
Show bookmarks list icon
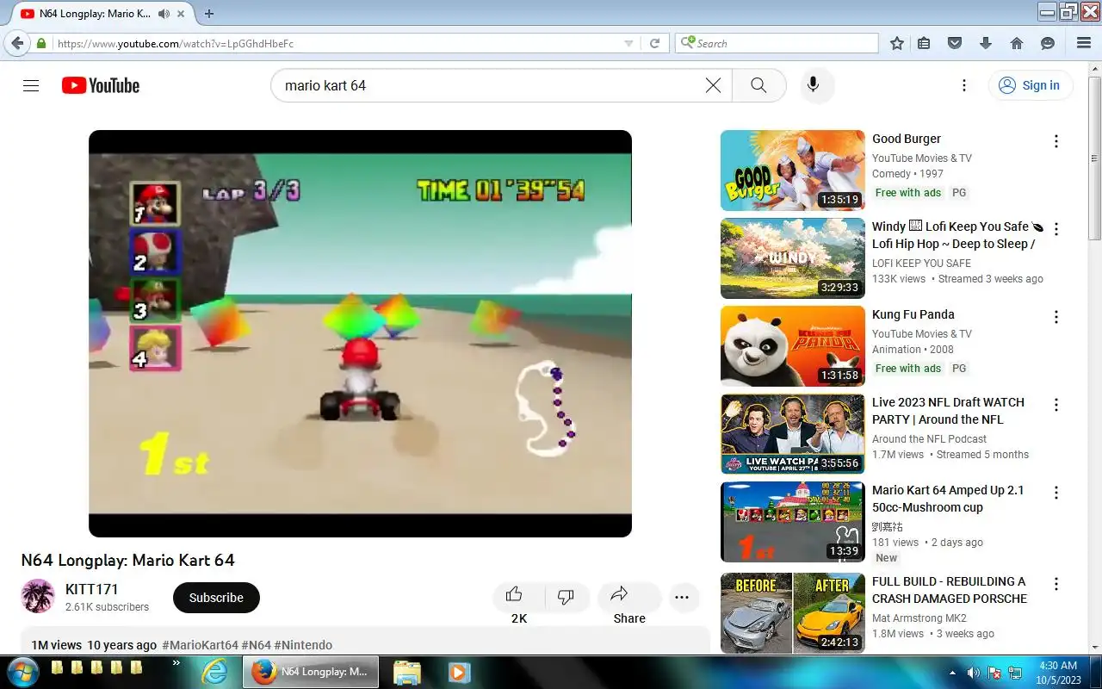924,43
